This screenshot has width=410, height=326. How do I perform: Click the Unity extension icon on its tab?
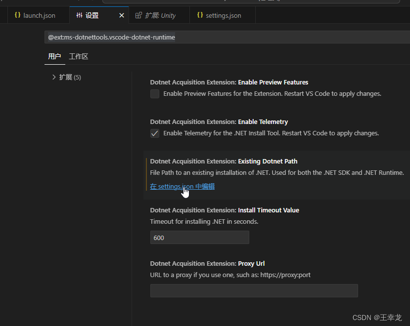tap(138, 15)
